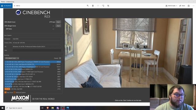Image resolution: width=196 pixels, height=110 pixels.
Task: Open the more options ellipsis menu
Action: click(194, 6)
